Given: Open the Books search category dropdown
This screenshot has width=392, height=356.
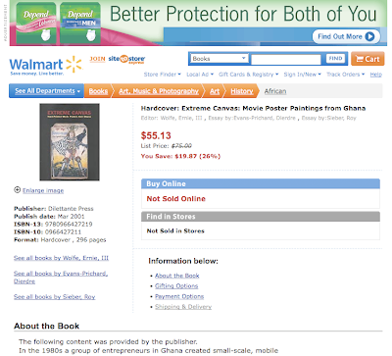Looking at the screenshot, I should [219, 59].
